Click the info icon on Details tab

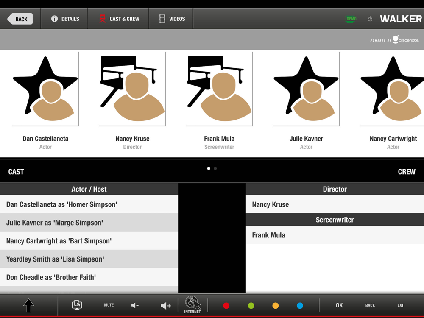[54, 19]
